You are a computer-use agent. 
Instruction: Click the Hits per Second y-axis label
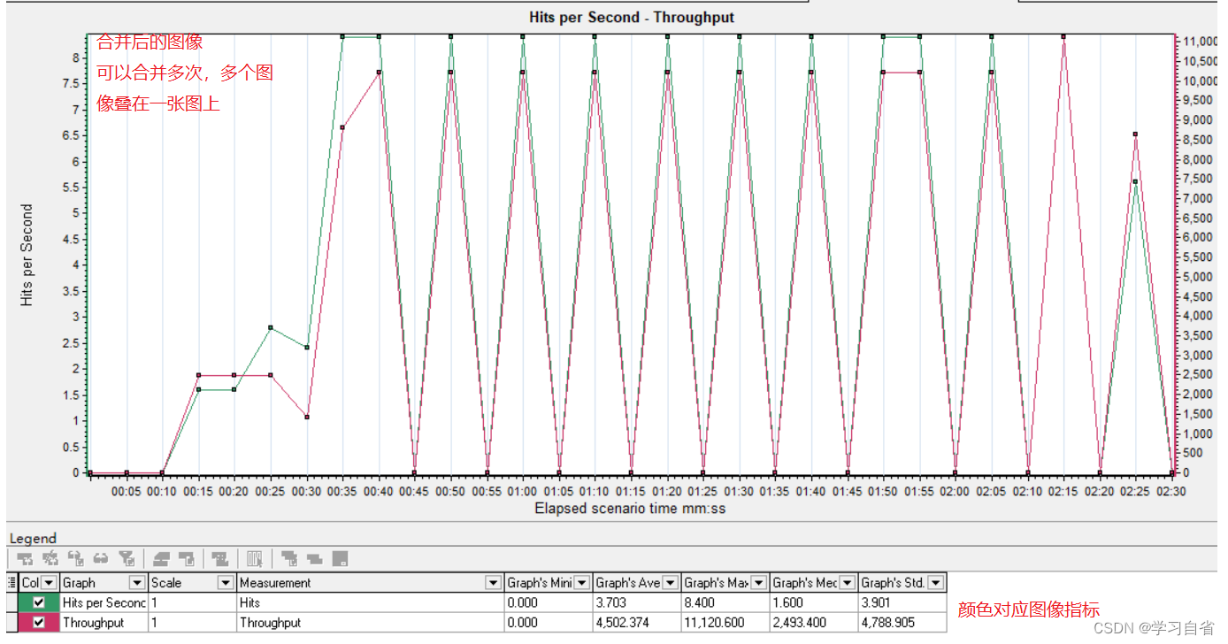click(x=27, y=256)
